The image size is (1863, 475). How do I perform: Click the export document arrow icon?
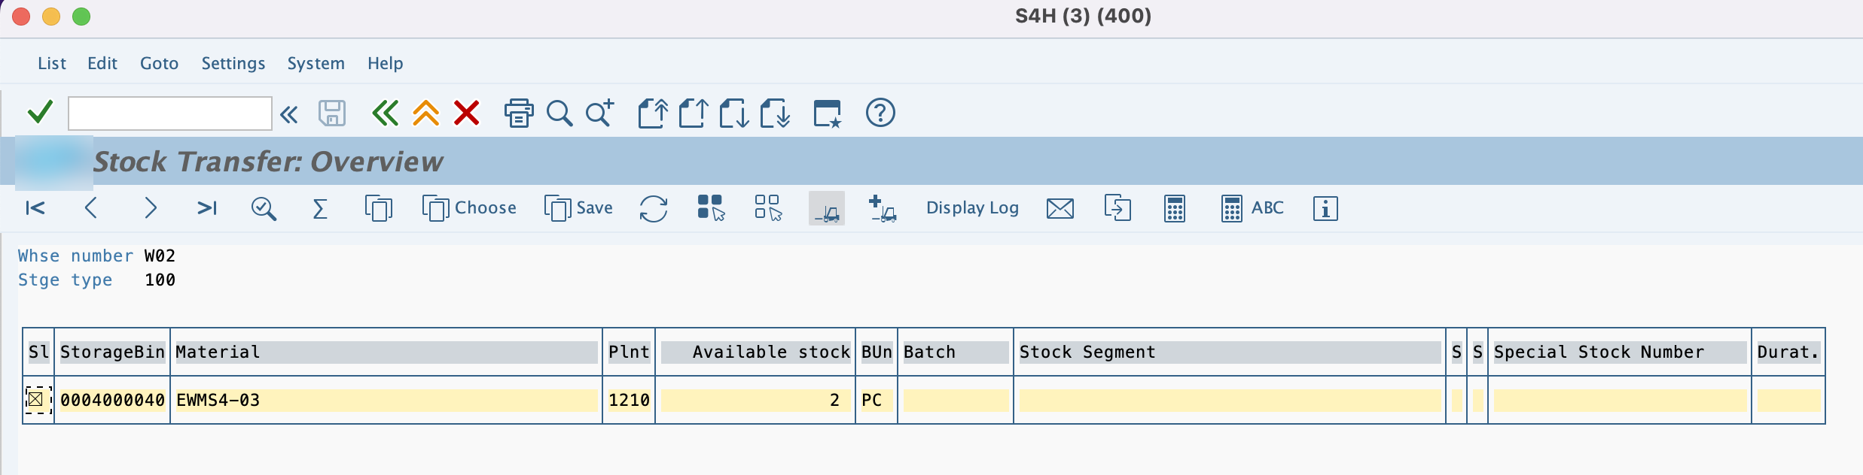click(1117, 208)
